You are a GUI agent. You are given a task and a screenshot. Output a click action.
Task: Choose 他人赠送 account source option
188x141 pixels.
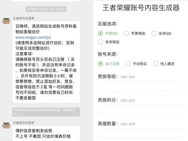click(x=156, y=64)
